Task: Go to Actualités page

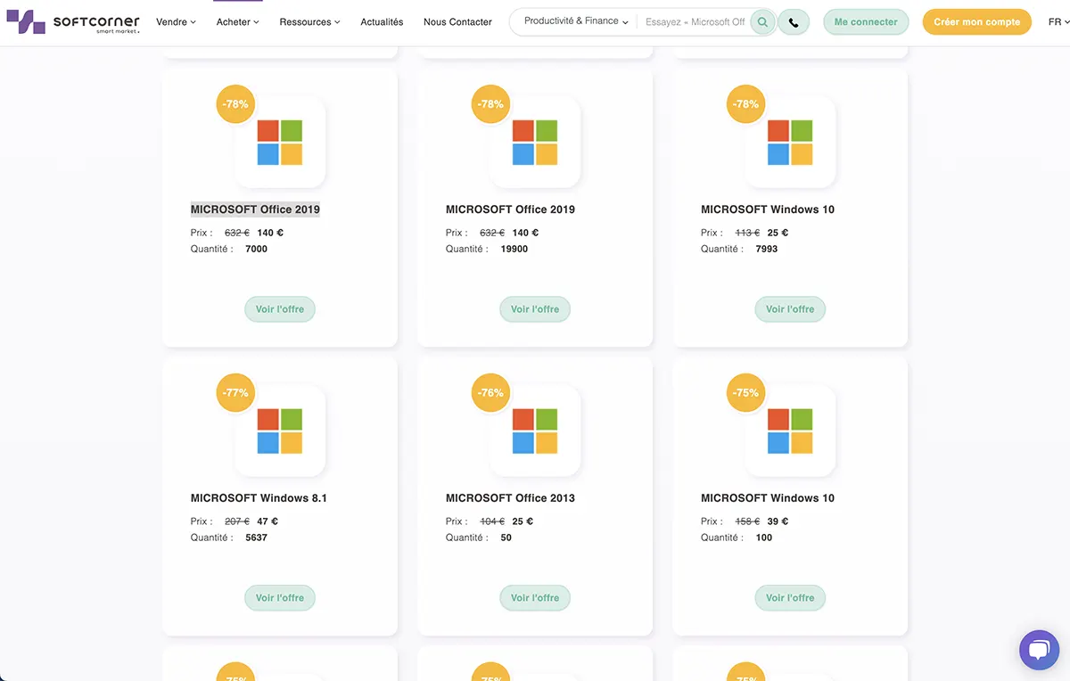Action: [x=382, y=22]
